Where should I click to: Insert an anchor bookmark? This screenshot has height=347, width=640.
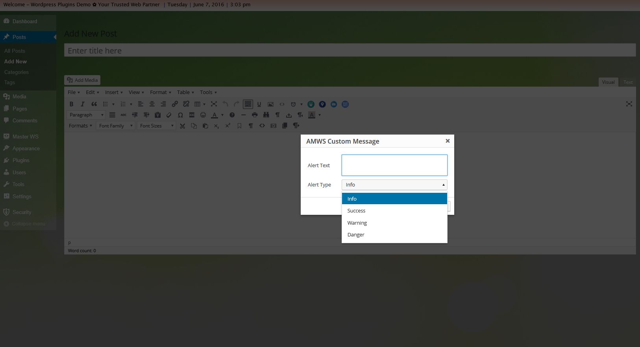(x=239, y=126)
